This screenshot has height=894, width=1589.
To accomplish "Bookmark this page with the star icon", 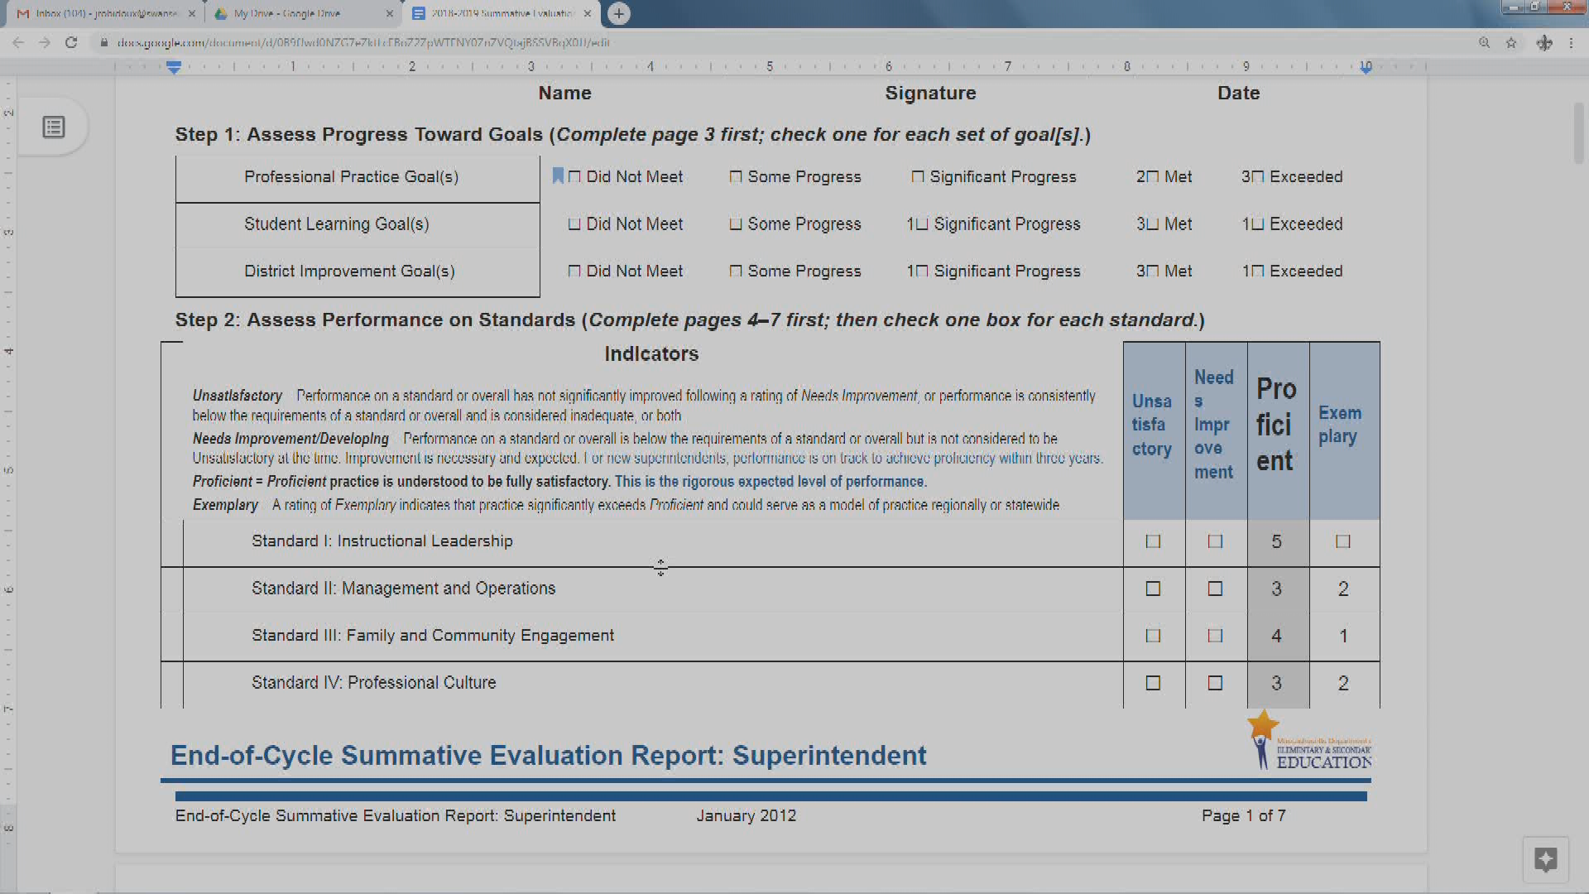I will [1511, 42].
